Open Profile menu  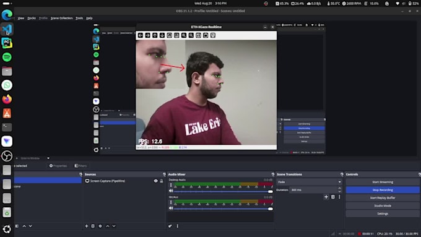coord(43,18)
